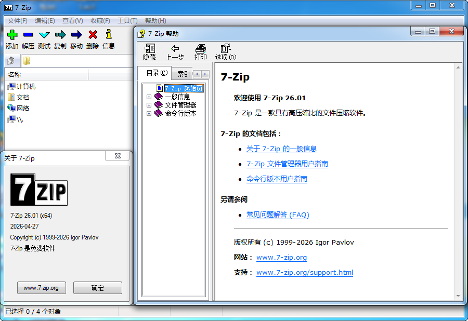Open the 文件(F) menu
This screenshot has width=468, height=321.
18,21
